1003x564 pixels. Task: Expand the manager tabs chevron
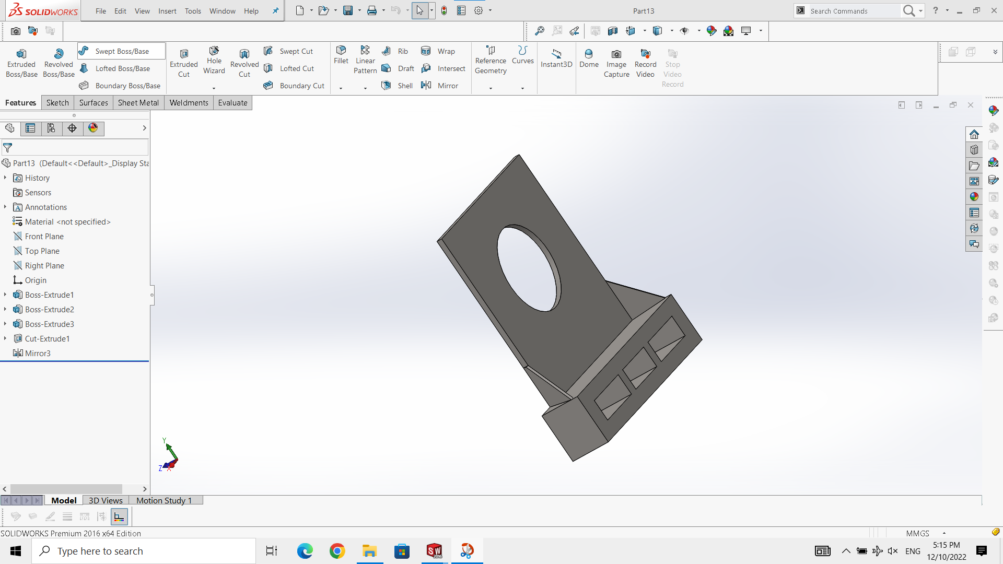pyautogui.click(x=144, y=128)
